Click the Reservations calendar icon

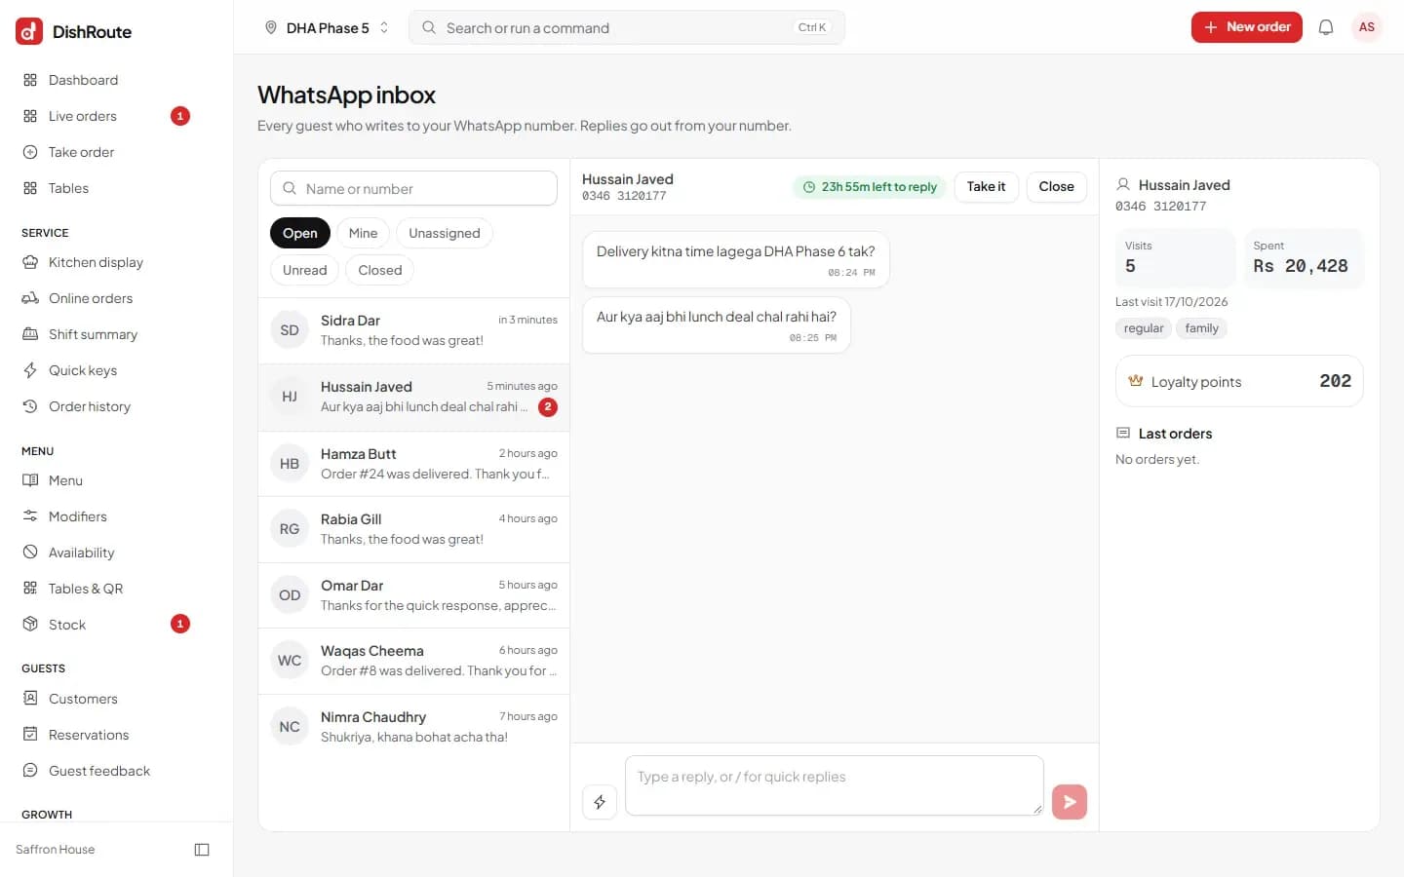coord(30,735)
